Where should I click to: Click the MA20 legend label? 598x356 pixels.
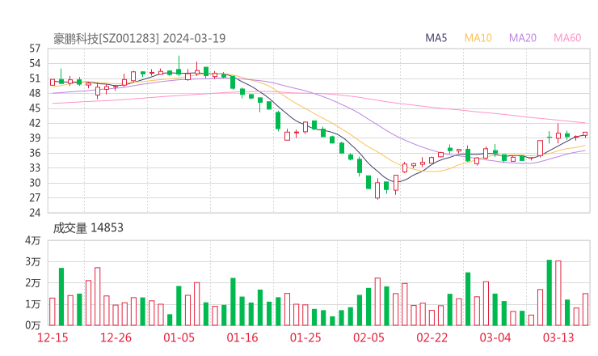pyautogui.click(x=523, y=38)
